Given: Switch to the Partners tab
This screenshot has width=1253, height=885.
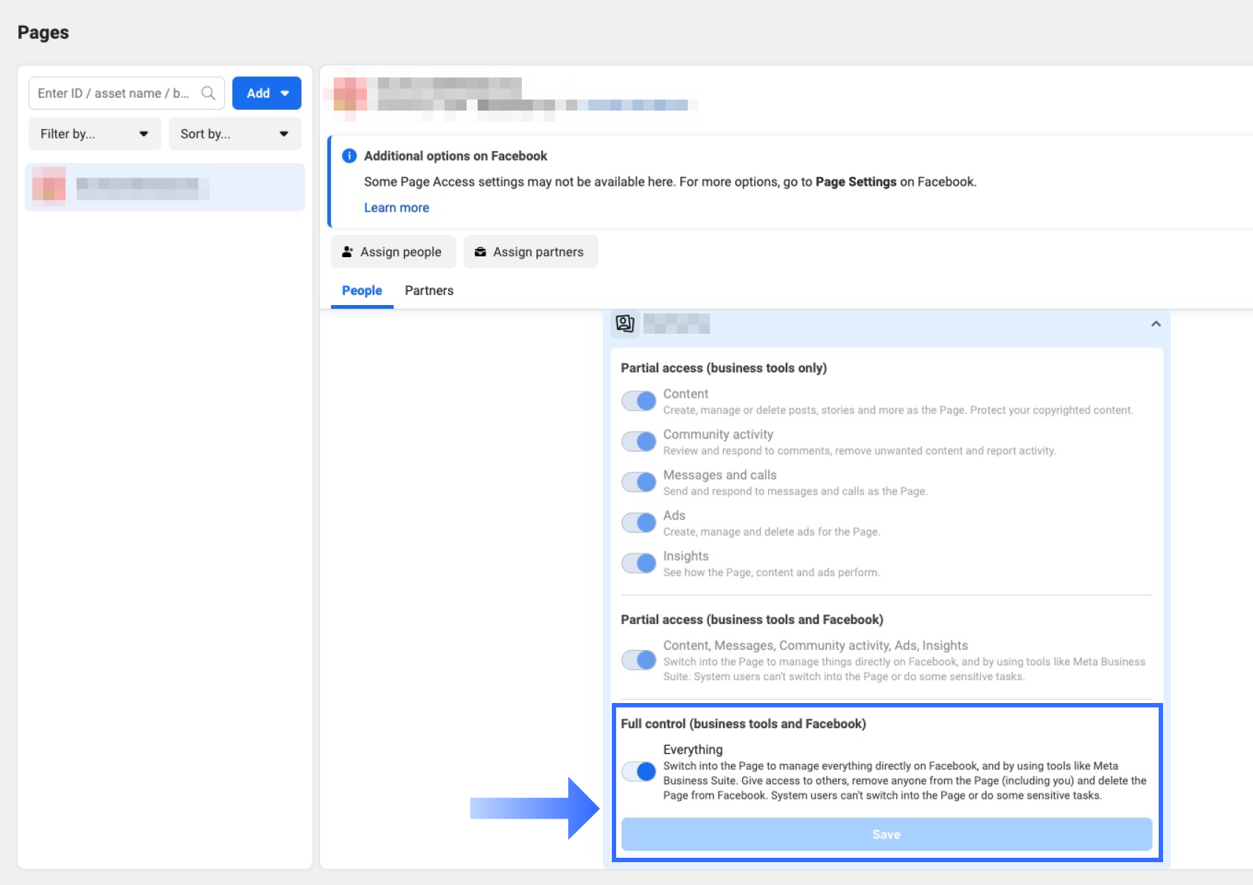Looking at the screenshot, I should [x=429, y=290].
